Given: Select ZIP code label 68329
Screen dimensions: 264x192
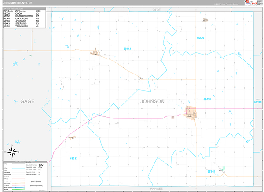Looking at the screenshot, I should pyautogui.click(x=200, y=38).
